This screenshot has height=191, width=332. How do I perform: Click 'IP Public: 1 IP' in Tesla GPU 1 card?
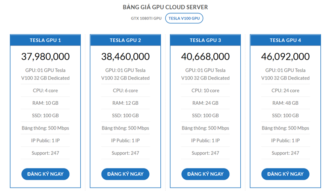[45, 140]
